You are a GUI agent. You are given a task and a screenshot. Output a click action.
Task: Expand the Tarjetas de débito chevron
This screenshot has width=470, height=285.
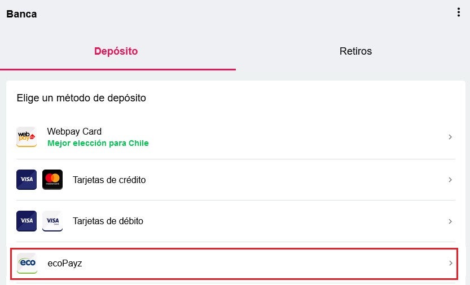pyautogui.click(x=450, y=221)
